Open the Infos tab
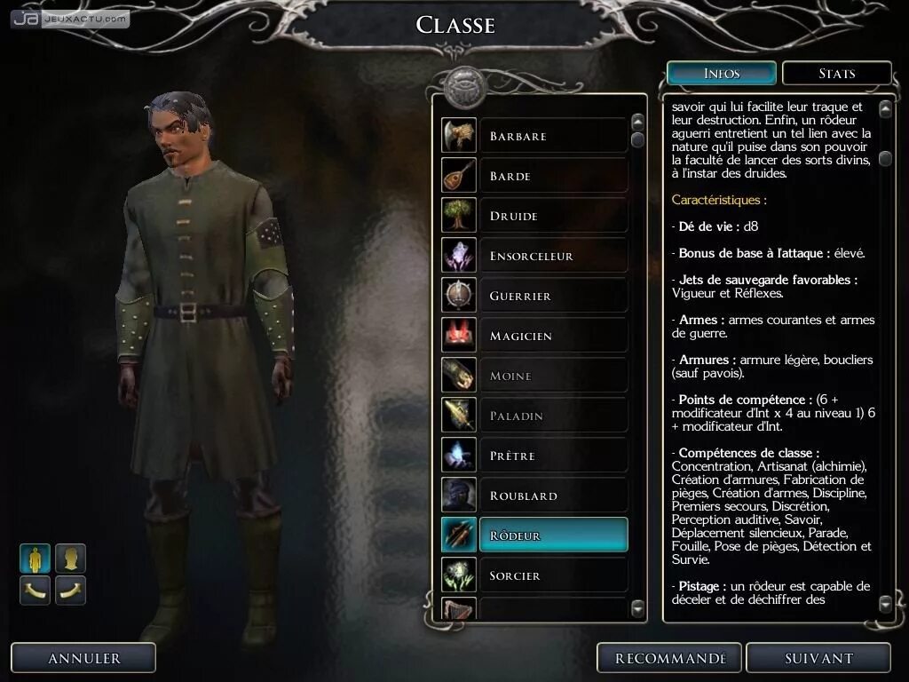909x682 pixels. point(722,74)
